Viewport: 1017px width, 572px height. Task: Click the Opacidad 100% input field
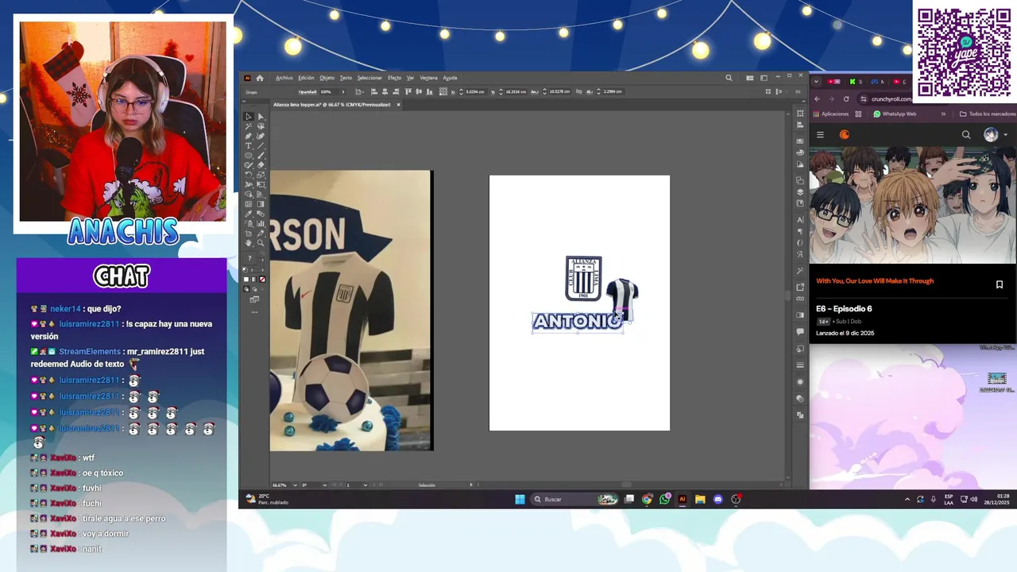(x=328, y=92)
